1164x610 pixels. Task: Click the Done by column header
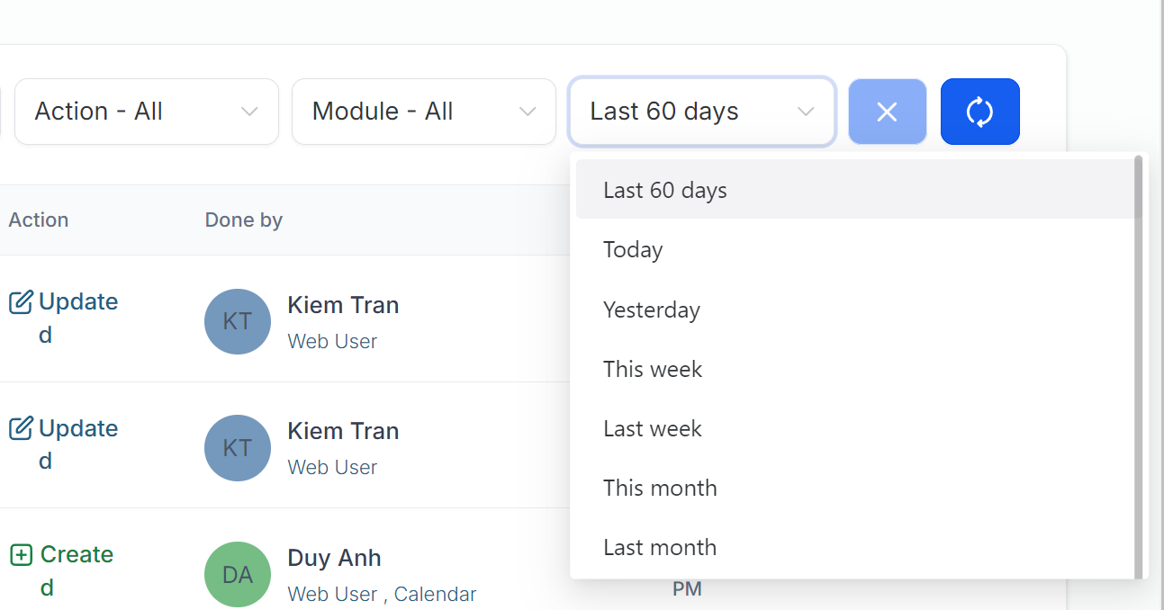point(244,220)
